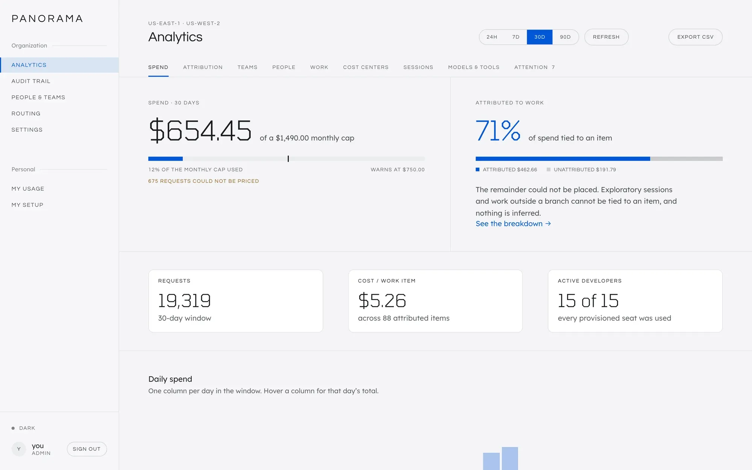The height and width of the screenshot is (470, 752).
Task: Click the Cost / Work Item card
Action: pyautogui.click(x=435, y=301)
